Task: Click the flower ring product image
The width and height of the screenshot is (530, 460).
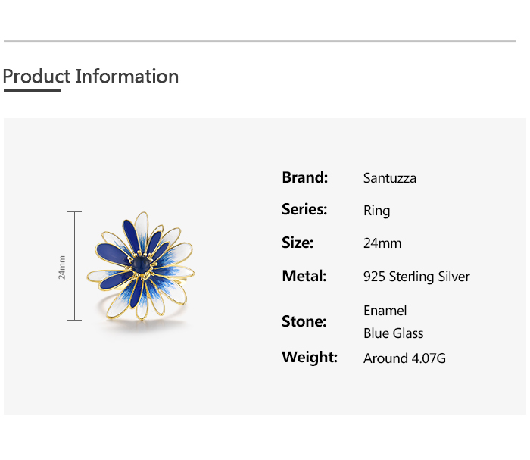Action: [139, 267]
